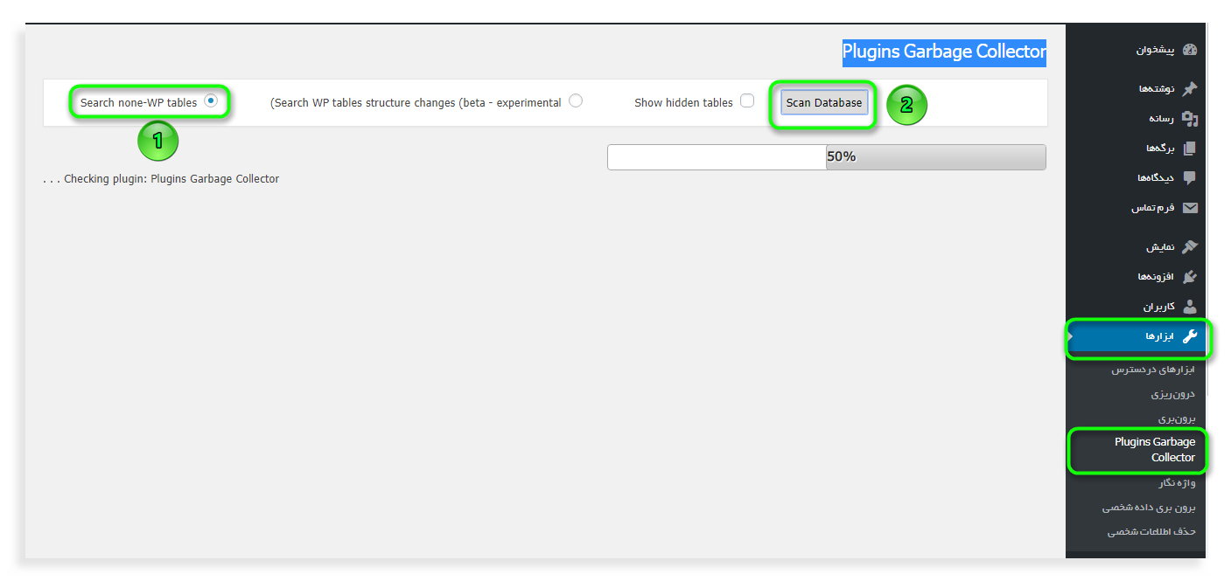Click the Posts pushpin icon
1231x581 pixels.
click(x=1189, y=88)
